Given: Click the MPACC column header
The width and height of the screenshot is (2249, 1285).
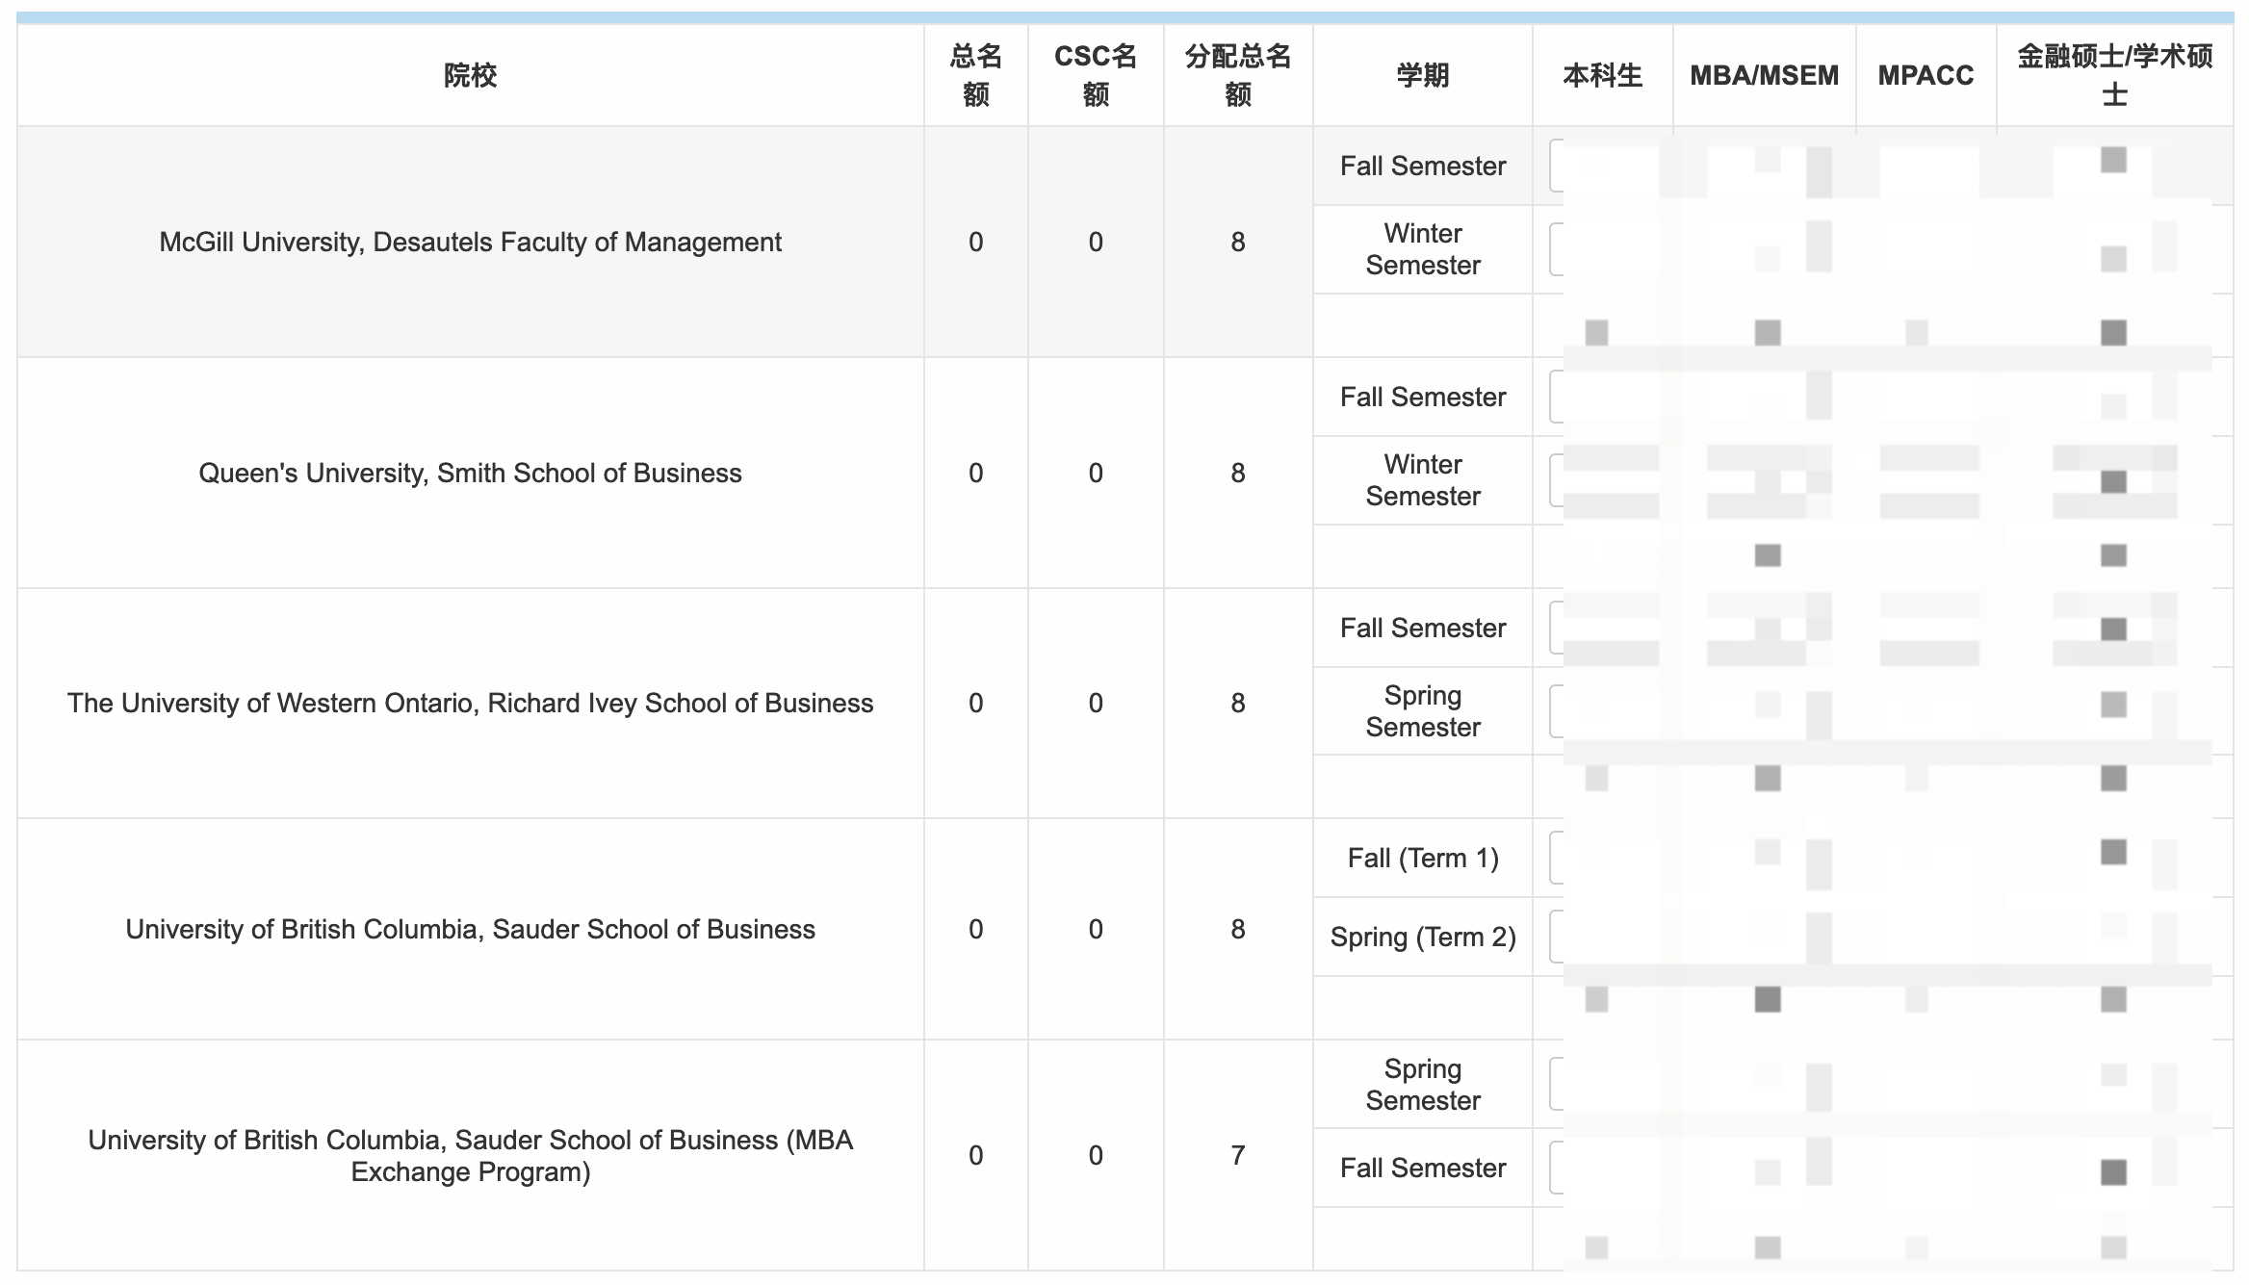Looking at the screenshot, I should [x=1926, y=75].
